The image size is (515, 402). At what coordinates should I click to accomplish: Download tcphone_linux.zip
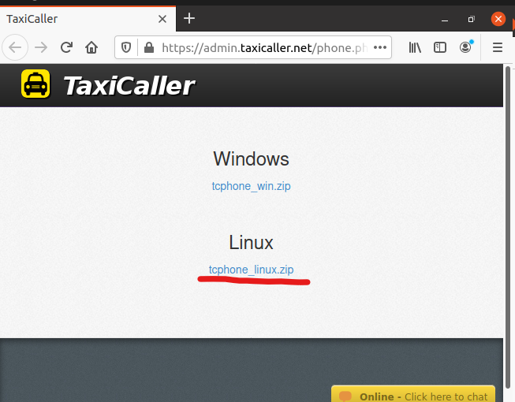click(x=252, y=270)
